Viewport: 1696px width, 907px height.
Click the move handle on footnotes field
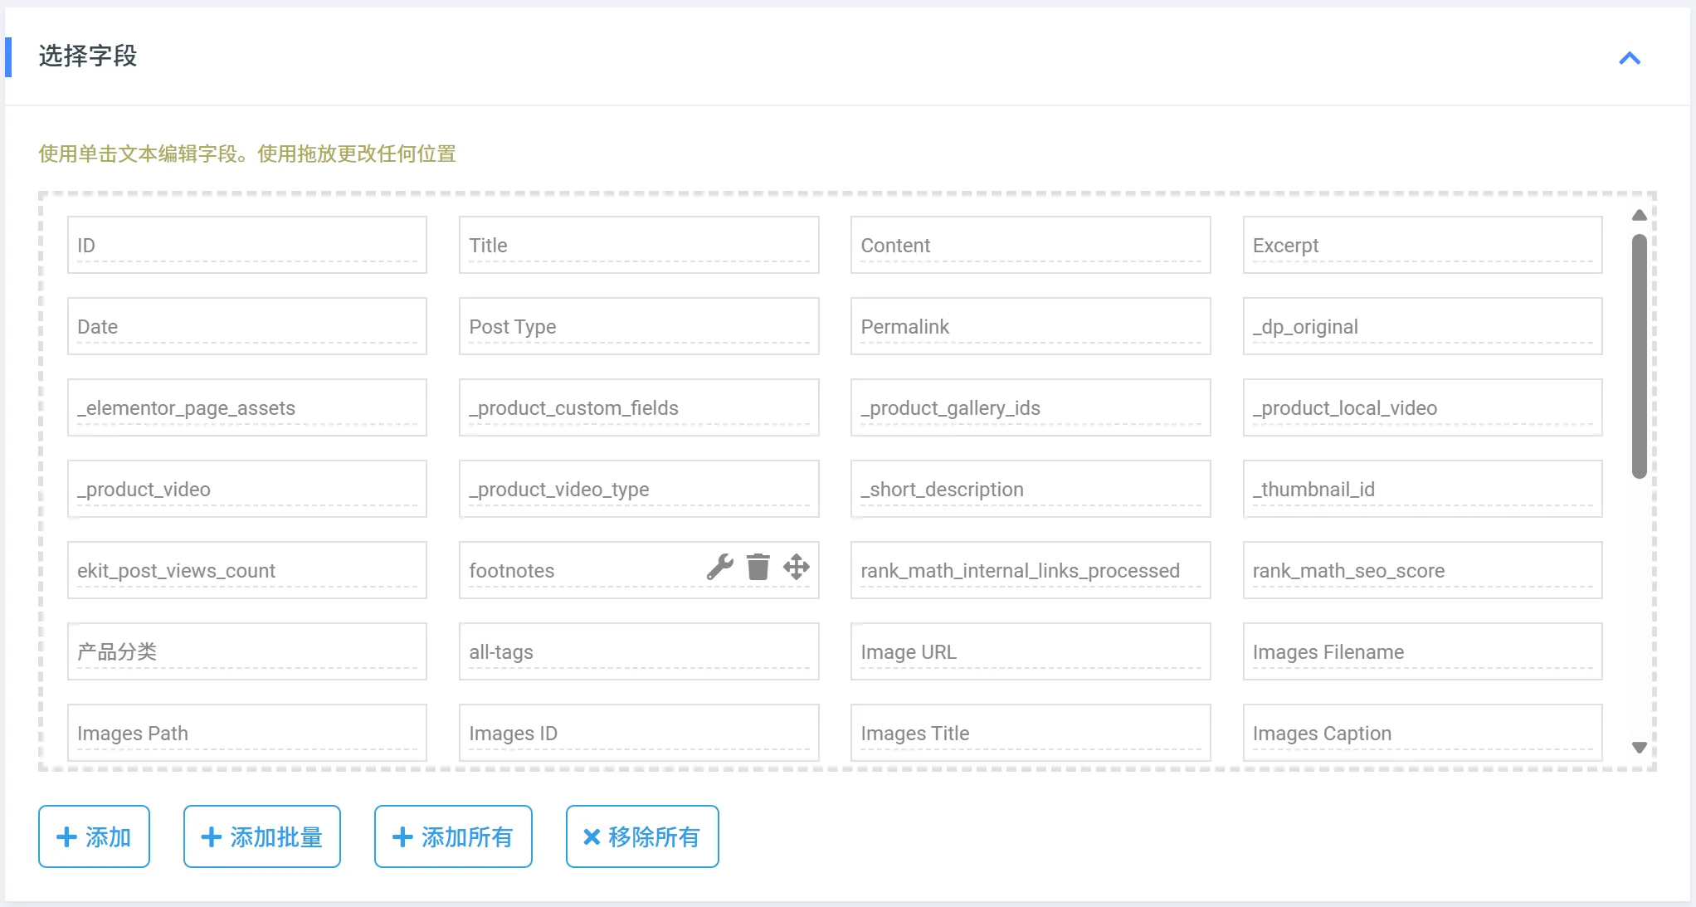pyautogui.click(x=796, y=568)
